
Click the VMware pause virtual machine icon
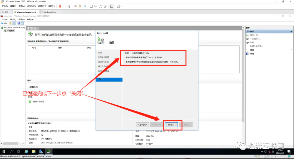pyautogui.click(x=60, y=6)
